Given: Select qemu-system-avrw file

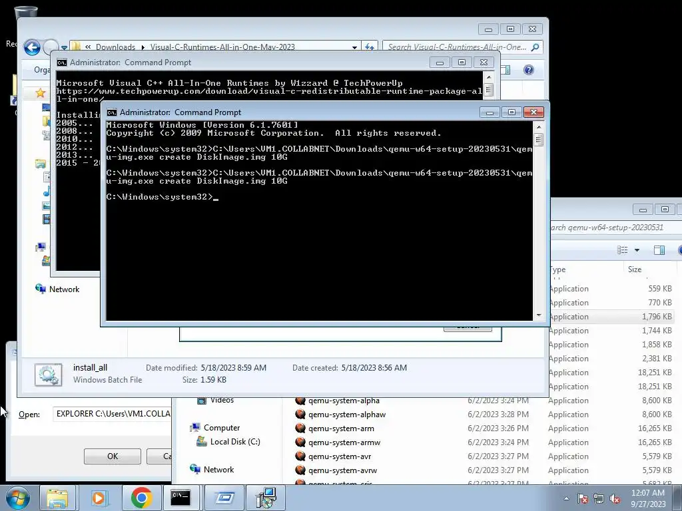Looking at the screenshot, I should (x=343, y=470).
